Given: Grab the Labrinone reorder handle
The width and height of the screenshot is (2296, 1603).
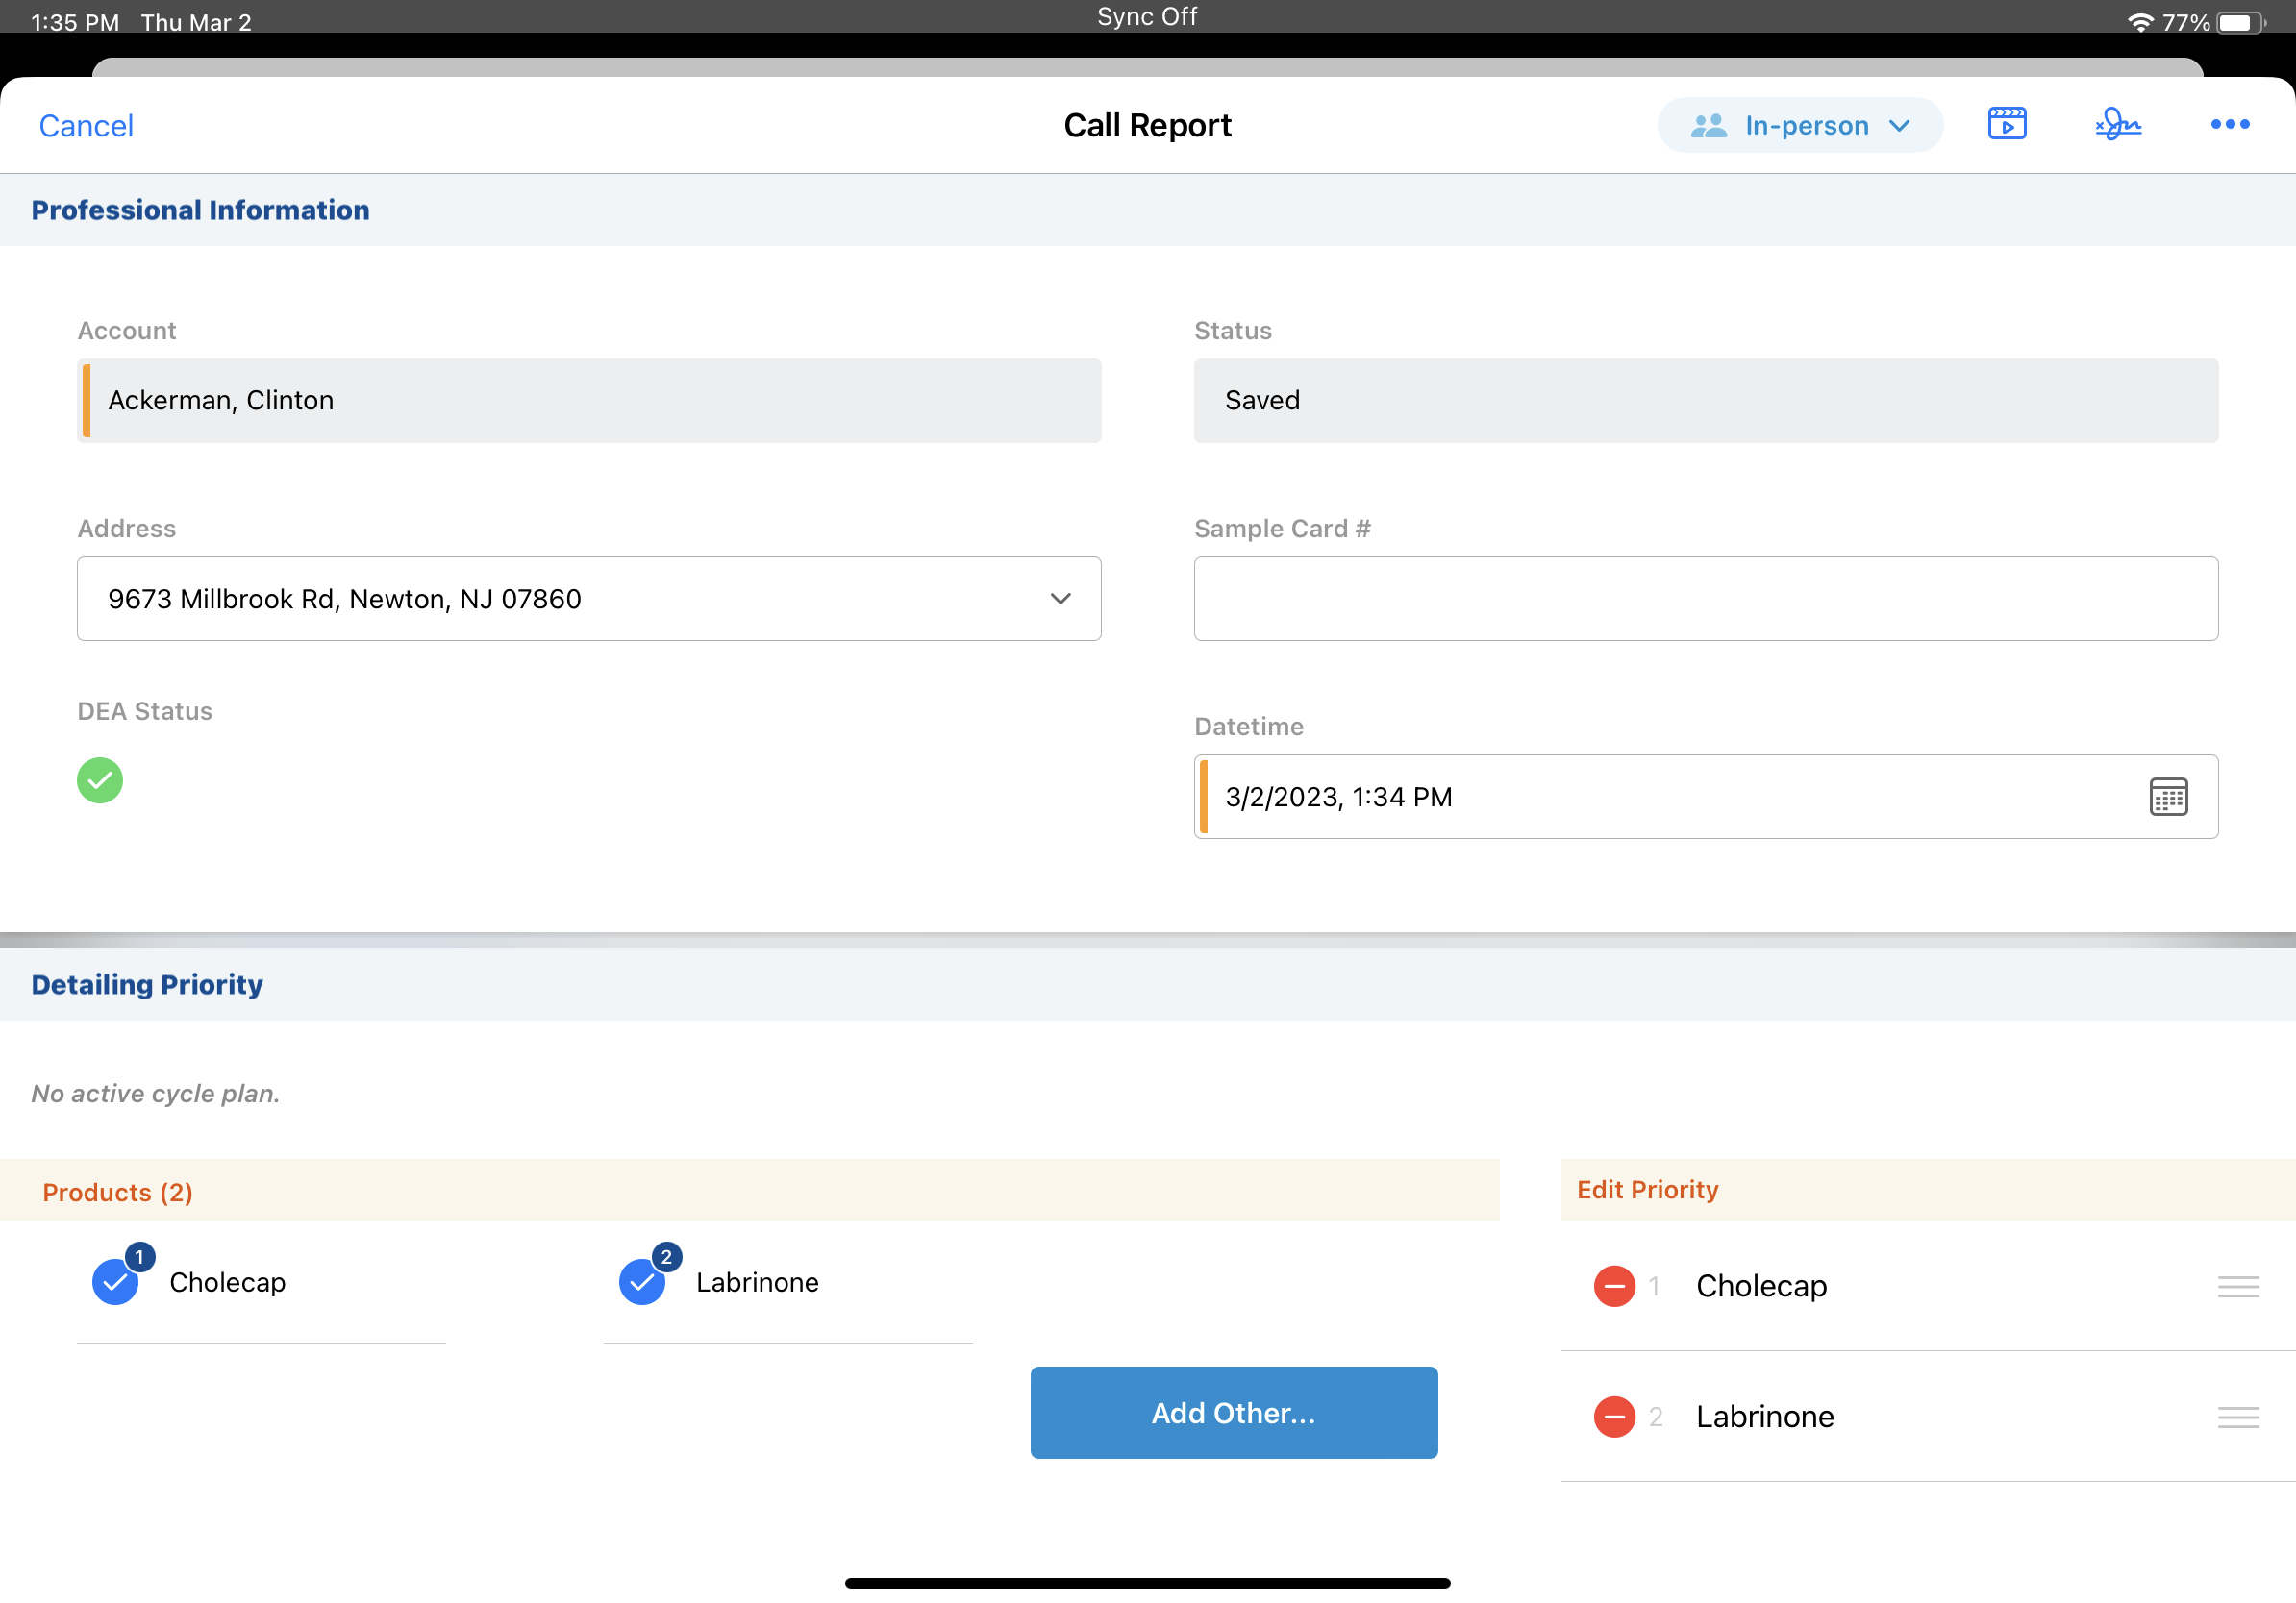Looking at the screenshot, I should [2237, 1417].
